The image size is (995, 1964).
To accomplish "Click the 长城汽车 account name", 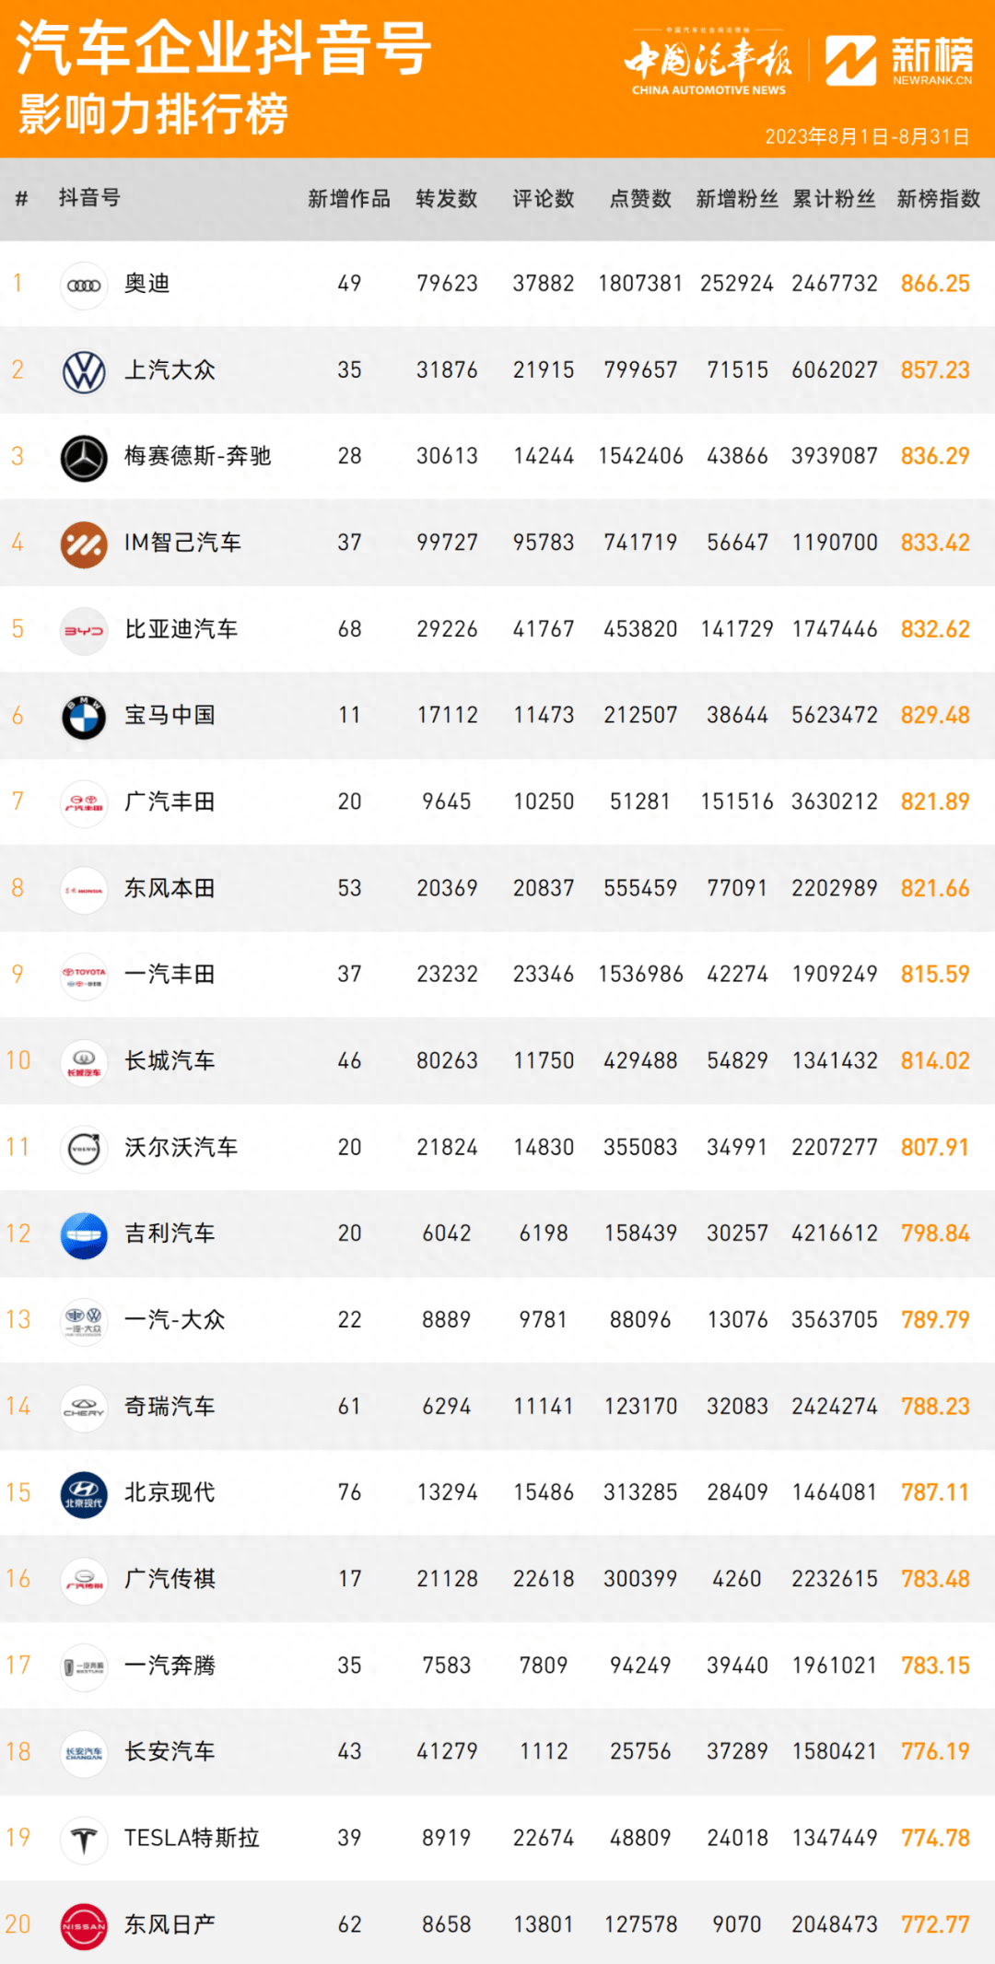I will [170, 1061].
